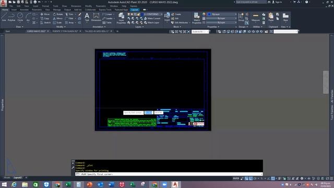Click the Windows Start button
The height and width of the screenshot is (188, 334).
(4, 184)
